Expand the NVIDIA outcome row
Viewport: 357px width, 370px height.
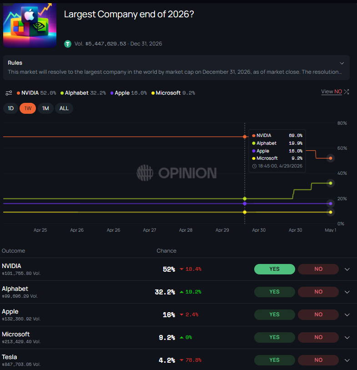347,269
